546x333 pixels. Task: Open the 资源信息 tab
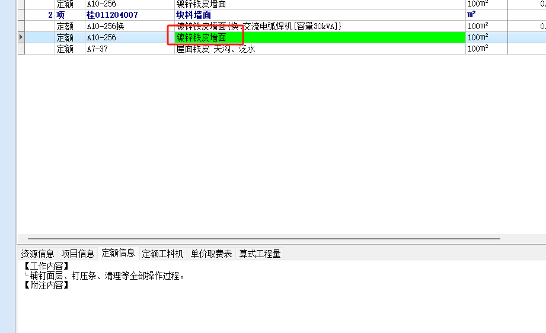point(37,254)
